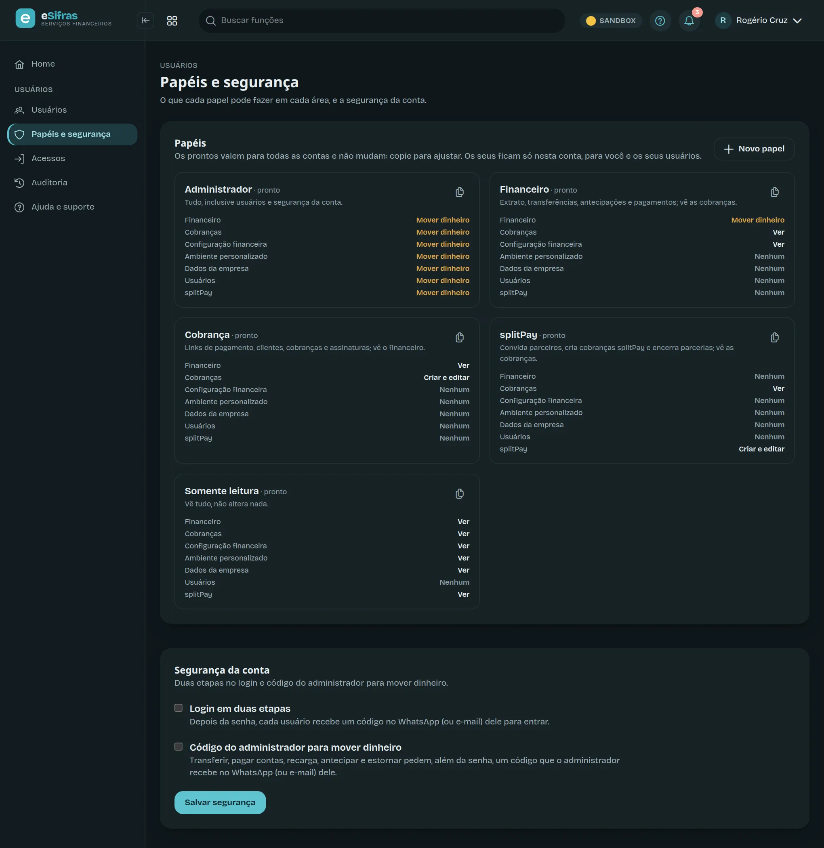This screenshot has height=848, width=824.
Task: Click the Home house icon in the sidebar
Action: (x=19, y=64)
